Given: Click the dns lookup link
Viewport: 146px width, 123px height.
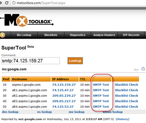Looking at the screenshot, I should (x=10, y=112).
